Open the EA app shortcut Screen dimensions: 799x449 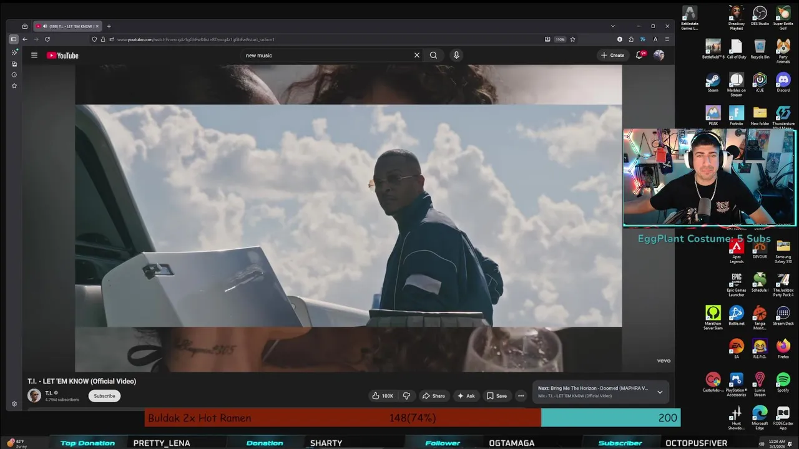pyautogui.click(x=737, y=349)
